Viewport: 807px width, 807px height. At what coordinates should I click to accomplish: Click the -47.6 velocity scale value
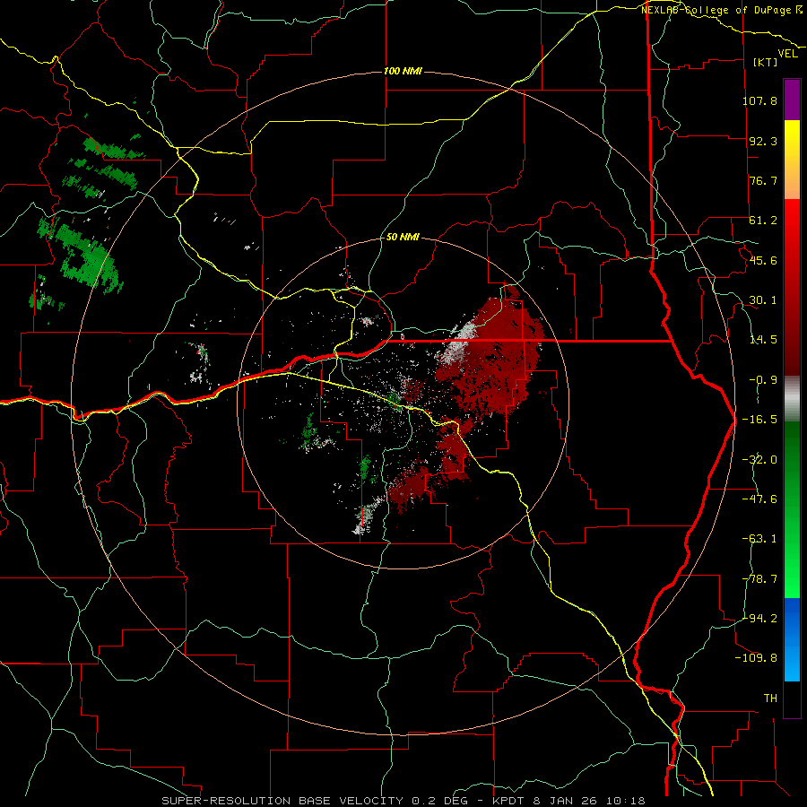[x=759, y=499]
